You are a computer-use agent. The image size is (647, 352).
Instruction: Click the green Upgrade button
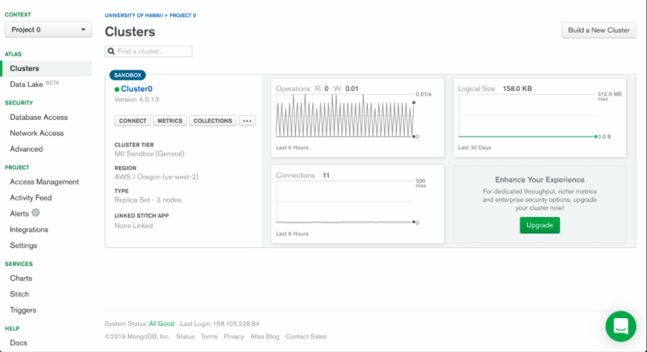click(540, 225)
